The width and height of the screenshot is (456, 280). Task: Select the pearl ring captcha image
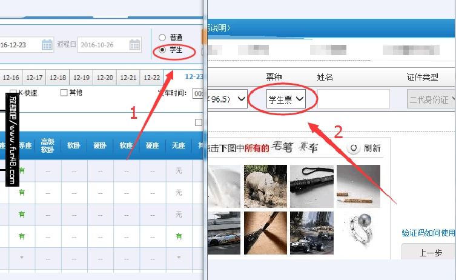point(359,233)
